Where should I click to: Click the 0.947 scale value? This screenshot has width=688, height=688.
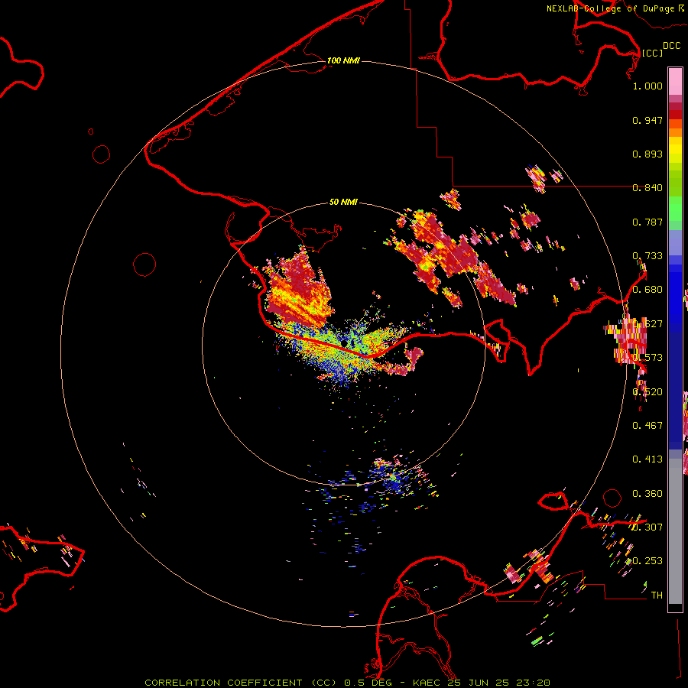[x=647, y=120]
